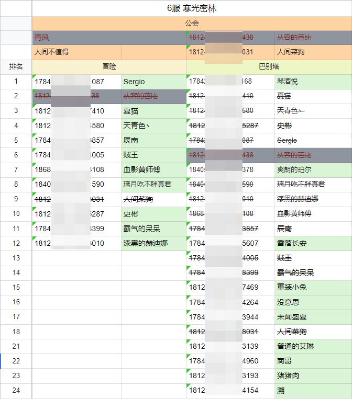Select the '人间不值得' guild cell
Screen dimensions: 352x399
tap(76, 52)
